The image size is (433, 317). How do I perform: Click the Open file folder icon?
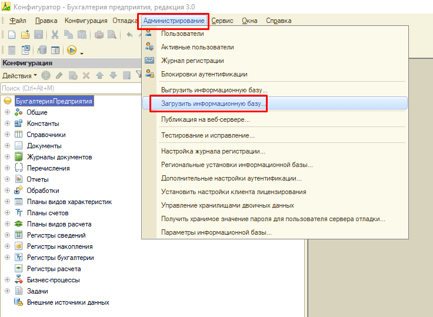(25, 35)
